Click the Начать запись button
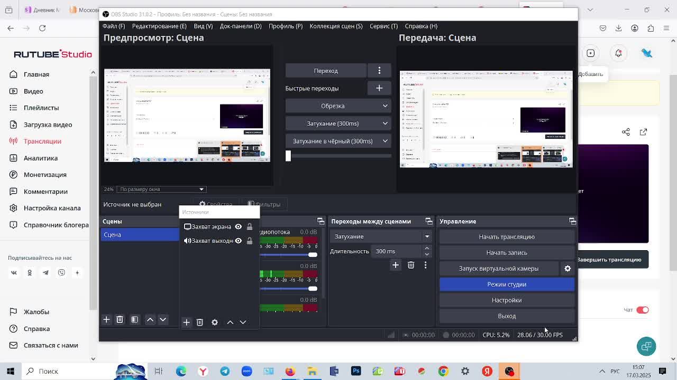Image resolution: width=677 pixels, height=380 pixels. [507, 253]
